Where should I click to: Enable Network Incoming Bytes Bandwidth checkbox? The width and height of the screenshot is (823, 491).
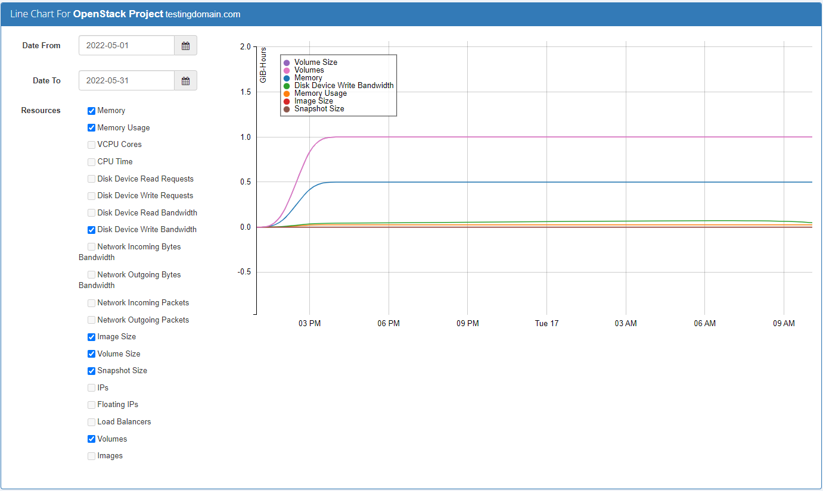coord(91,247)
